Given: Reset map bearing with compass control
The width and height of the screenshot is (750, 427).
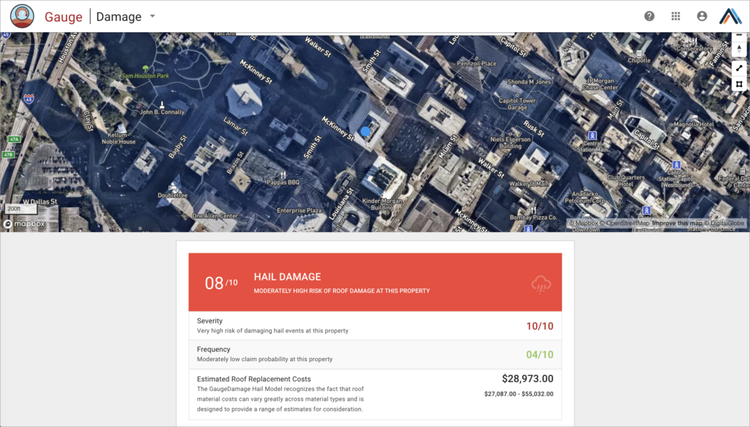Looking at the screenshot, I should pos(739,49).
